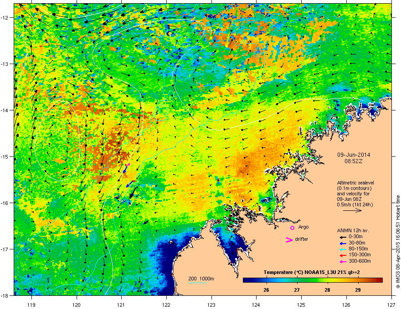Click the '30-80m' depth label

[357, 243]
